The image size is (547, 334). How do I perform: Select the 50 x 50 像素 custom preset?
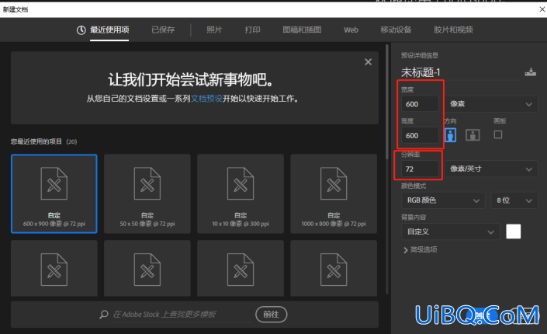pyautogui.click(x=147, y=193)
